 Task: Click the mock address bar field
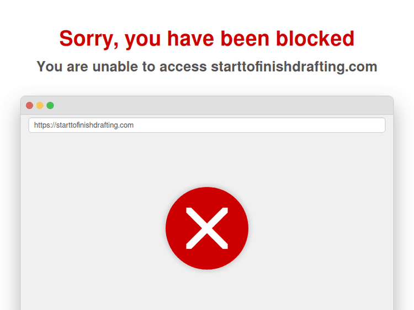coord(207,125)
